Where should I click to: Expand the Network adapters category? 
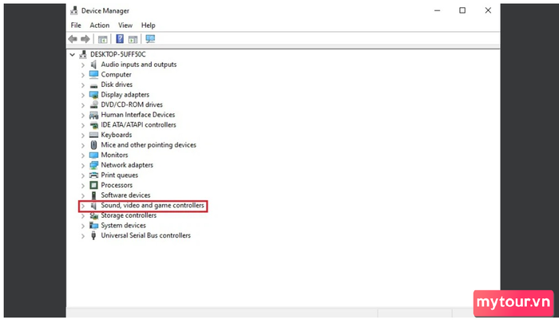(x=83, y=165)
